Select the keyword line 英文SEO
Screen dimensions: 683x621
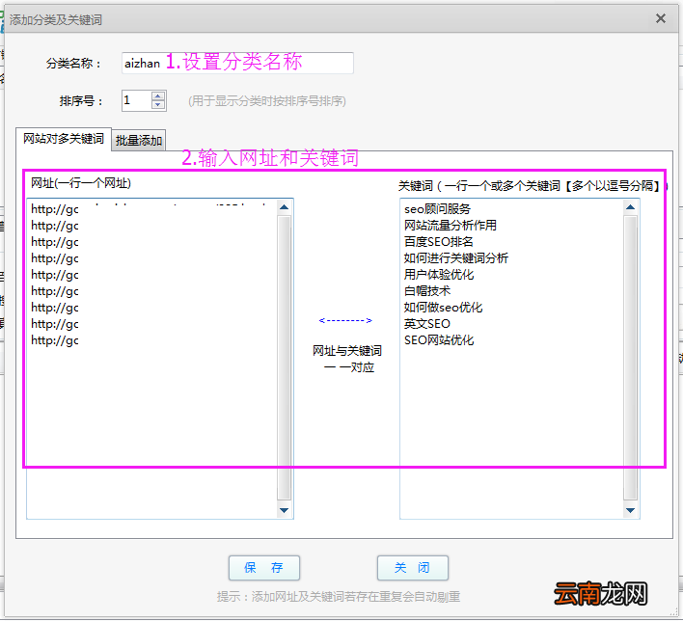pos(426,324)
